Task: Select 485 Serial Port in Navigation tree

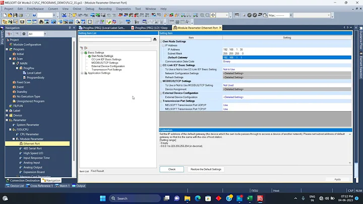Action: [32, 148]
